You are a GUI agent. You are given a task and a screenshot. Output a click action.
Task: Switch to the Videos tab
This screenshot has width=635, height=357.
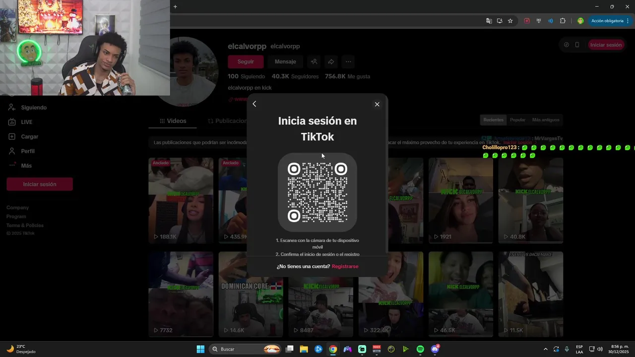click(x=173, y=121)
